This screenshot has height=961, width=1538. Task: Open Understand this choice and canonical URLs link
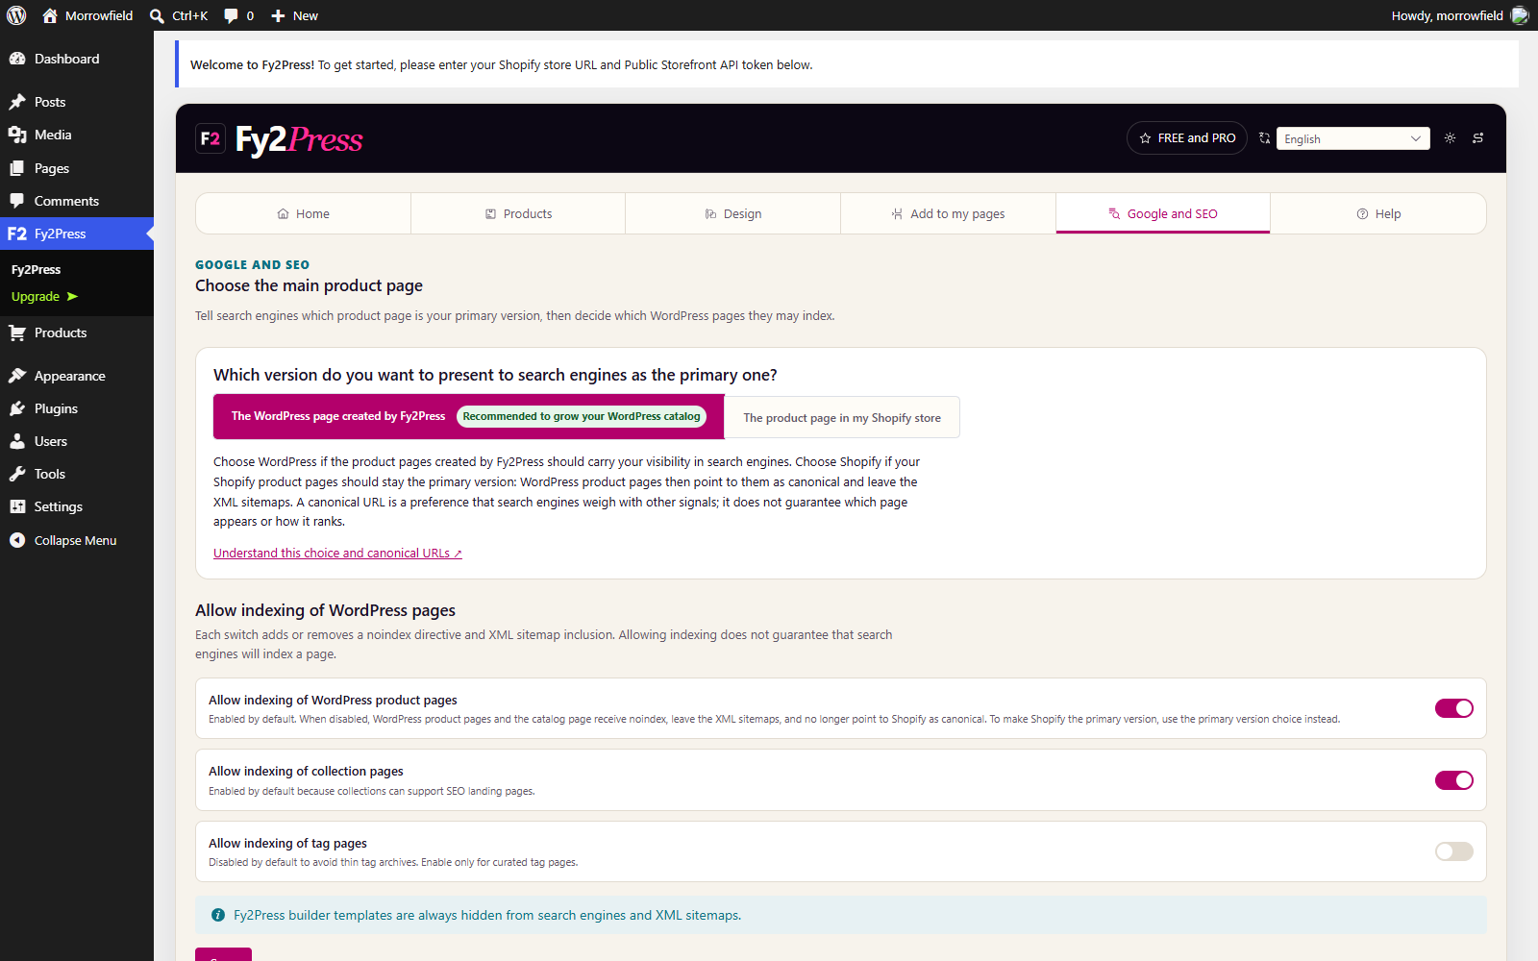click(x=337, y=554)
